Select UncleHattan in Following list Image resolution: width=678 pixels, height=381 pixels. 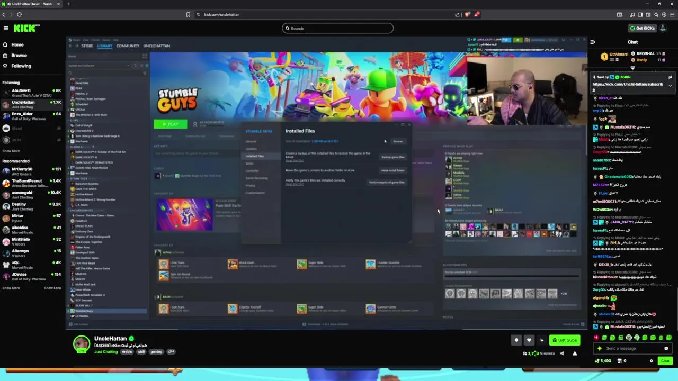click(32, 104)
